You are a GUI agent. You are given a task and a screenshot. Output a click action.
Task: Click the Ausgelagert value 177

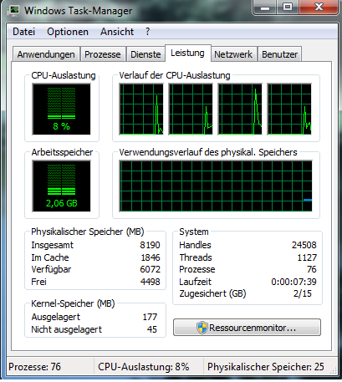(x=150, y=317)
